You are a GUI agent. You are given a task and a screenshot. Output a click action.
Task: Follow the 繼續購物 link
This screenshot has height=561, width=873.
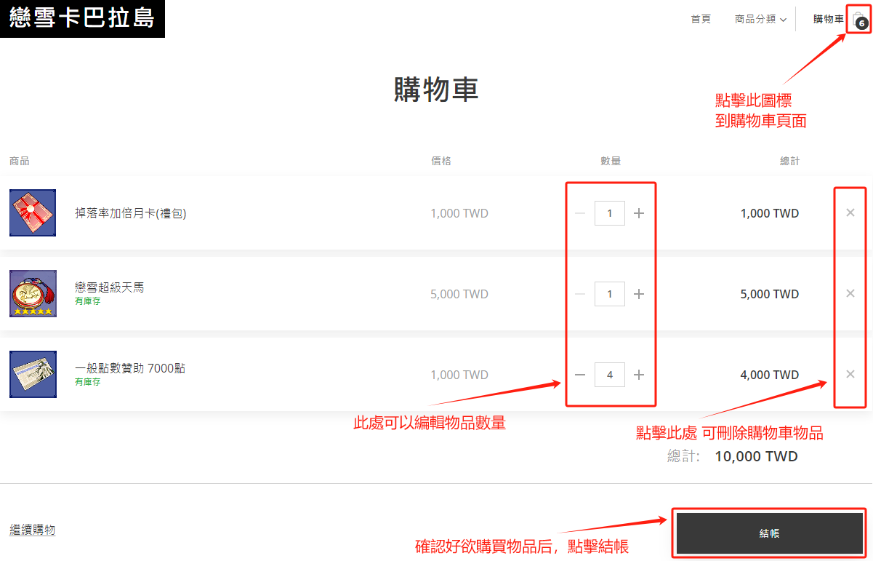32,530
